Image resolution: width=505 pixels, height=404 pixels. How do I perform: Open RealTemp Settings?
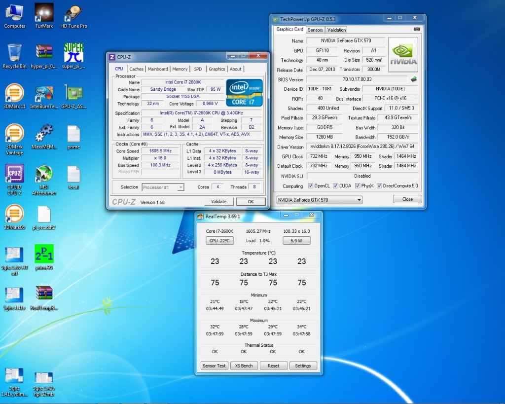click(303, 366)
